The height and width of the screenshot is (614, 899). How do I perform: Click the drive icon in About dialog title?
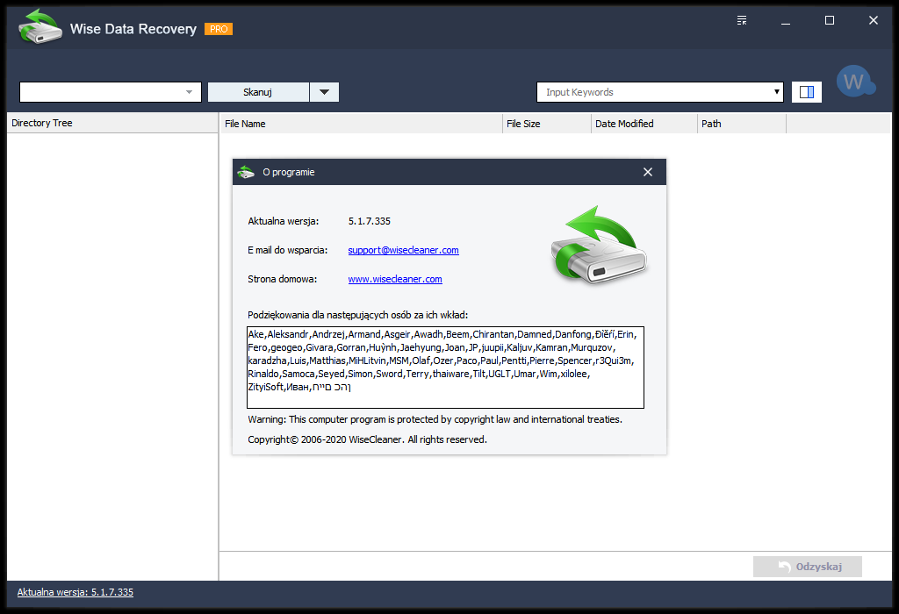[x=246, y=172]
